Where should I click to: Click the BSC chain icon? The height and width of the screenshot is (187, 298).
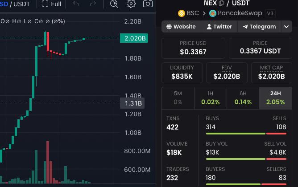click(182, 13)
